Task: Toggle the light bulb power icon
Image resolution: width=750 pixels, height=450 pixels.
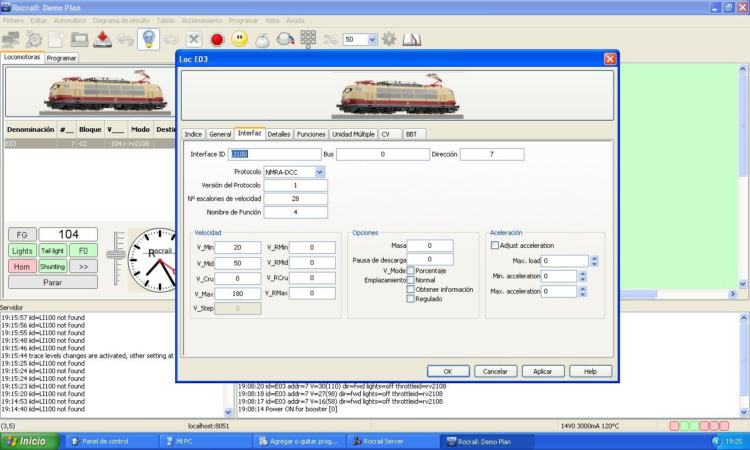Action: 148,39
